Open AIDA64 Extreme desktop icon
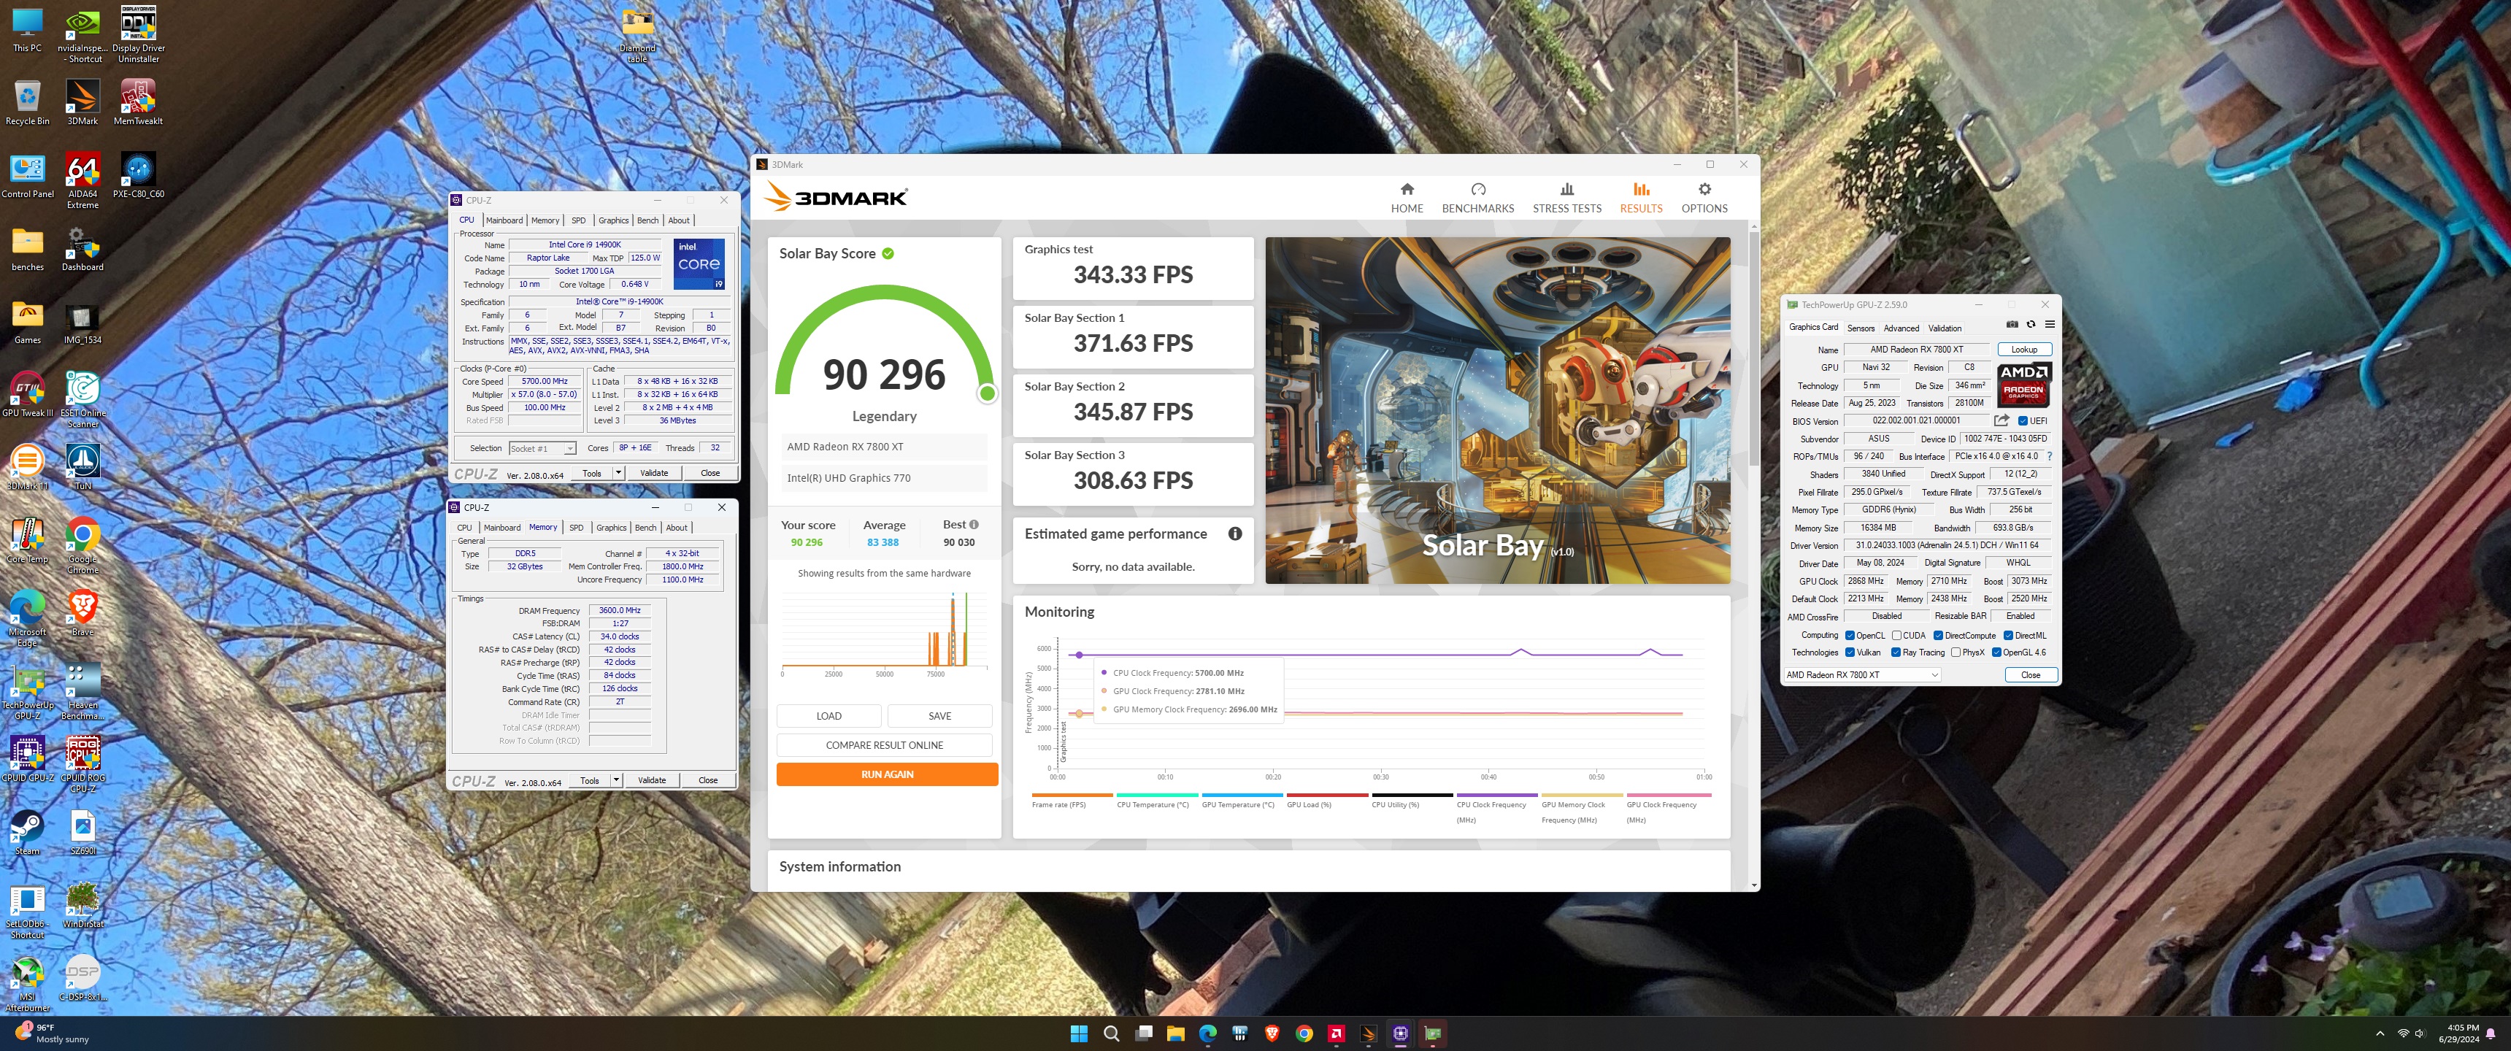2511x1051 pixels. tap(83, 181)
